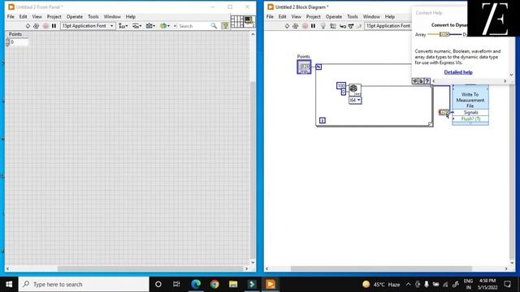Click Front Panel vertical scrollbar
520x292 pixels.
[x=253, y=148]
